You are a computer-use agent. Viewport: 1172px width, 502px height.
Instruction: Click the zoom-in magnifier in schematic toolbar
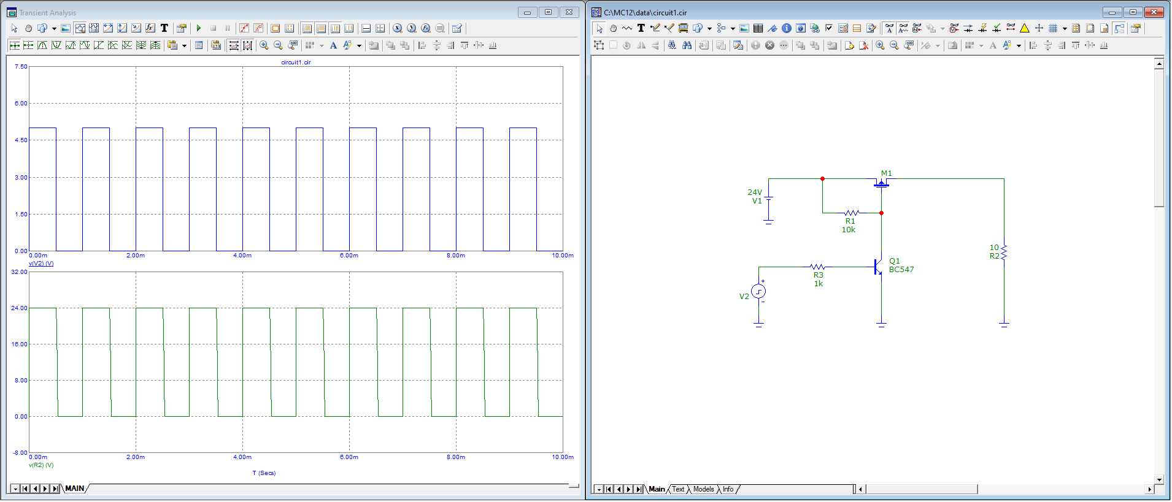880,45
